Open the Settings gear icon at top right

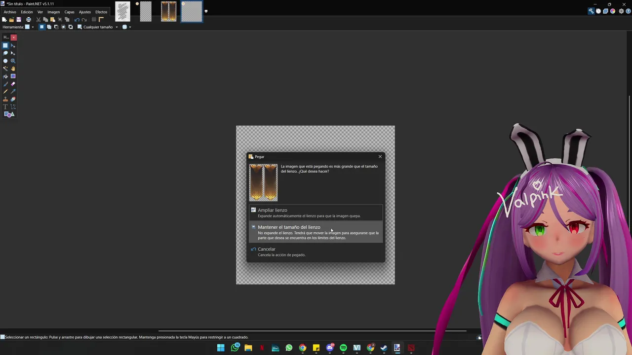pyautogui.click(x=621, y=11)
